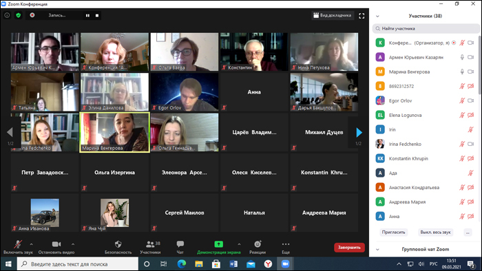Screen dimensions: 482x271
Task: Select participant 8692312572 in list
Action: [x=426, y=86]
